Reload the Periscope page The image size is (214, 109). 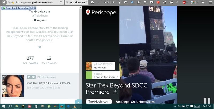tap(61, 2)
